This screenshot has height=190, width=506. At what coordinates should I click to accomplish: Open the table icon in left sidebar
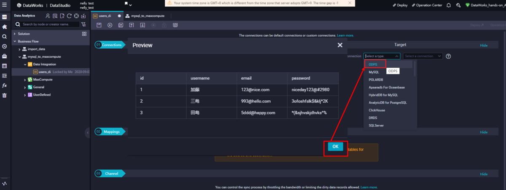4,66
